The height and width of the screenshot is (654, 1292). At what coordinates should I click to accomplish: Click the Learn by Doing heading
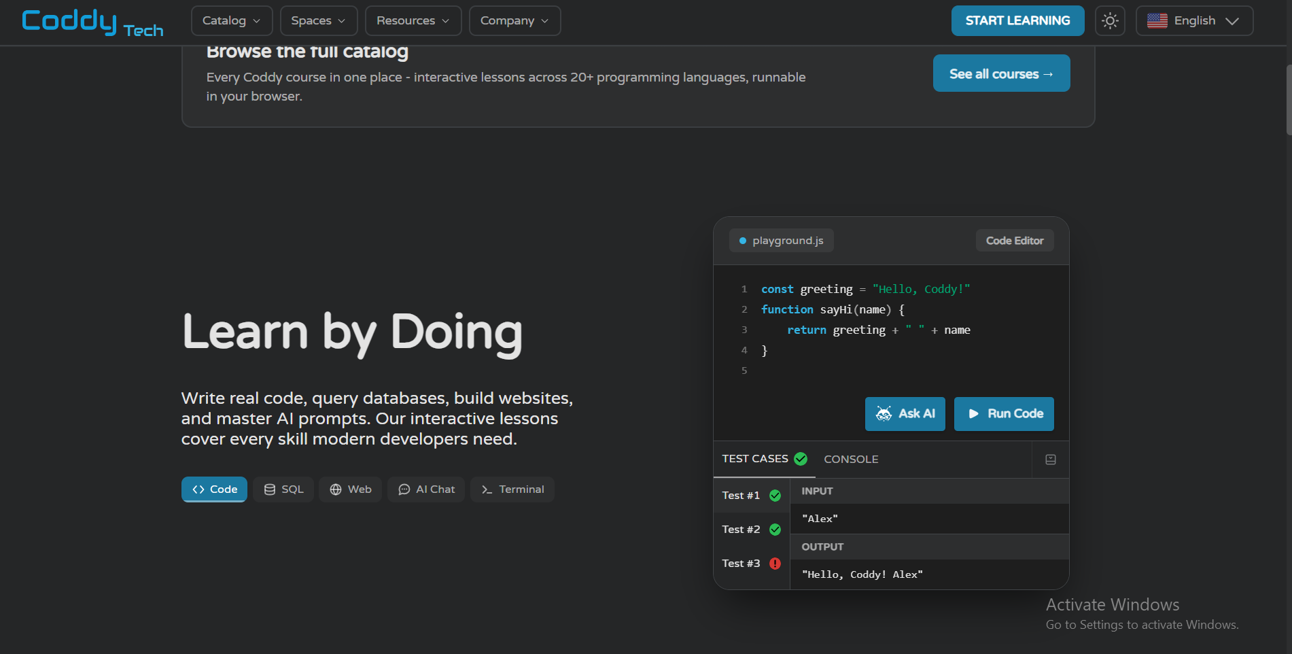pyautogui.click(x=353, y=332)
